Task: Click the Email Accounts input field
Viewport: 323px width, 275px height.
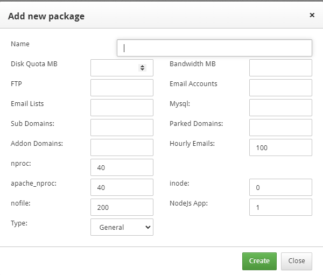Action: tap(280, 88)
